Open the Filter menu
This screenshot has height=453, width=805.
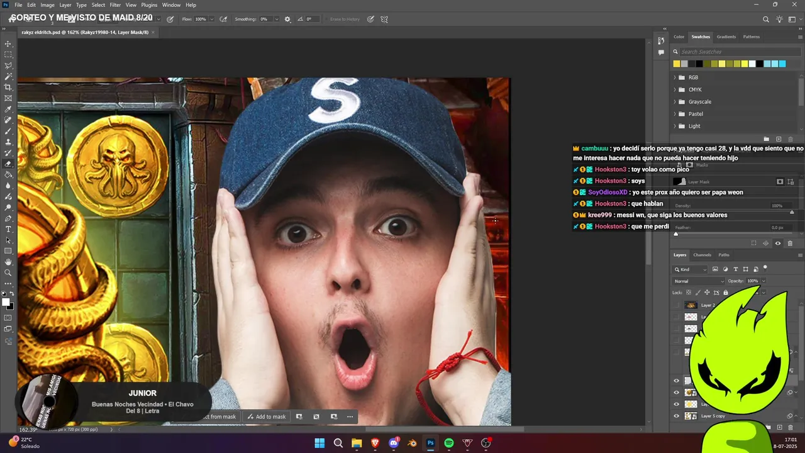point(115,5)
